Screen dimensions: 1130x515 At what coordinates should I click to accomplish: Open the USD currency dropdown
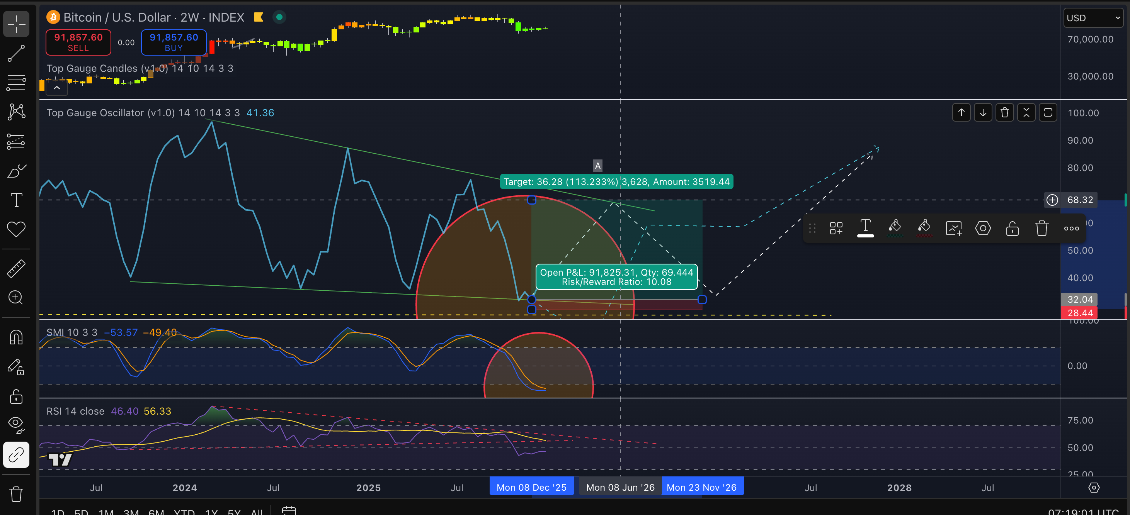click(1093, 18)
